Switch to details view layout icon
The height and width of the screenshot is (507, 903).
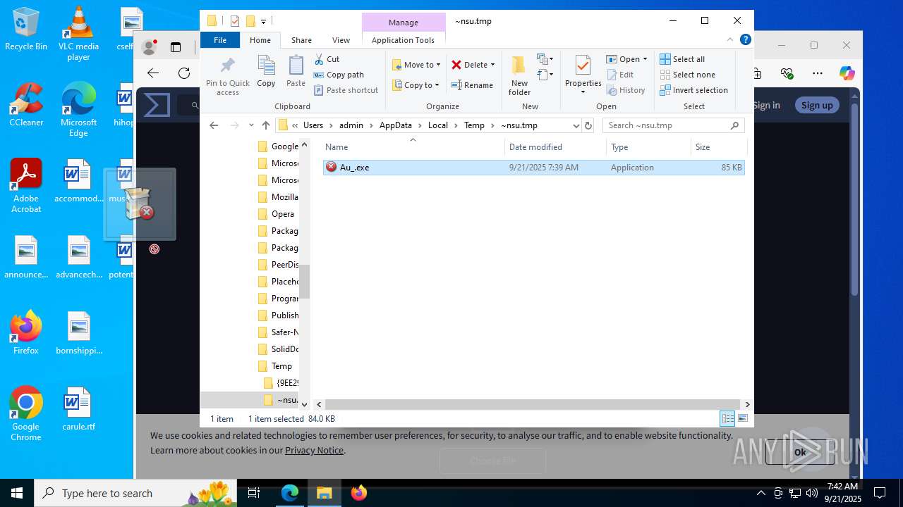pos(727,418)
